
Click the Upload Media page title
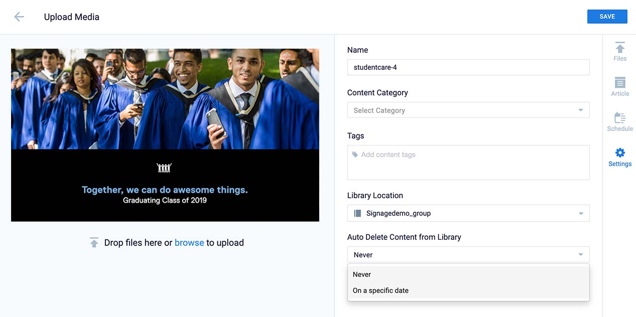point(72,17)
